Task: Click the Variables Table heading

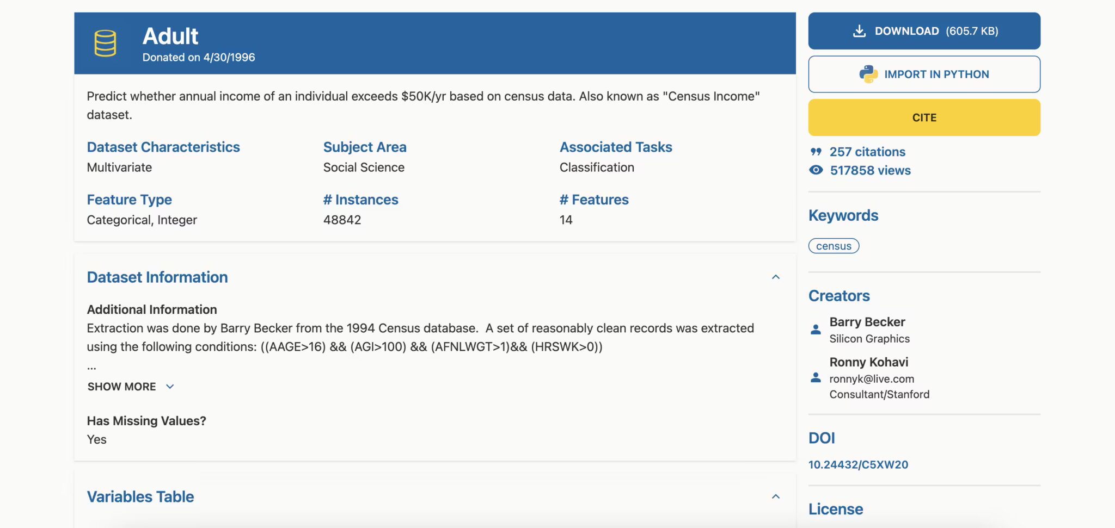Action: [x=140, y=496]
